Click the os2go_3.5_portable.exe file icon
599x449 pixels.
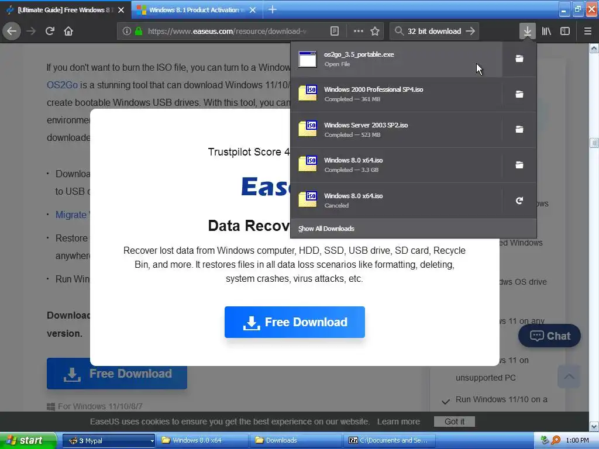click(308, 59)
